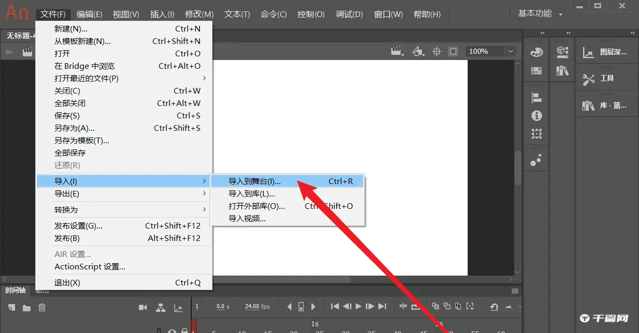Viewport: 639px width, 333px height.
Task: Open the 工具 (Tools) panel
Action: click(607, 78)
